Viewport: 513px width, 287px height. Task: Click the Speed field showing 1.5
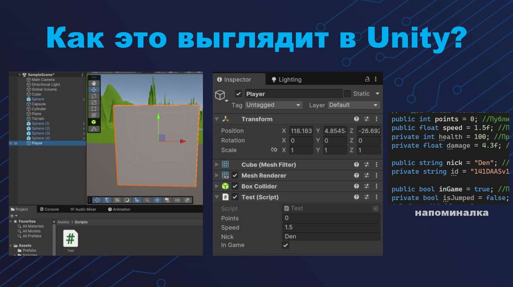pos(331,227)
